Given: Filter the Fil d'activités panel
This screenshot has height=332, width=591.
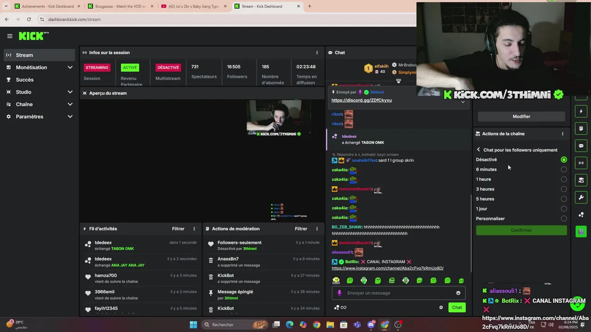Looking at the screenshot, I should coord(178,229).
